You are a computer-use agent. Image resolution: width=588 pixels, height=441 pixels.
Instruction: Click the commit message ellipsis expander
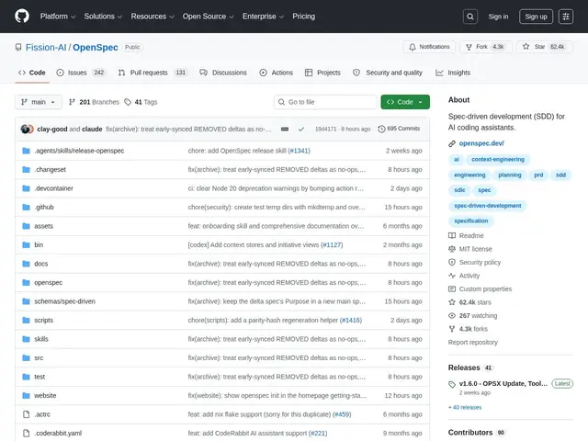pos(285,129)
